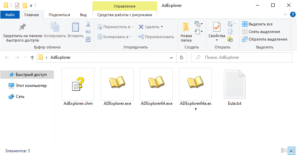
Task: Navigate back with the left arrow
Action: pos(7,57)
